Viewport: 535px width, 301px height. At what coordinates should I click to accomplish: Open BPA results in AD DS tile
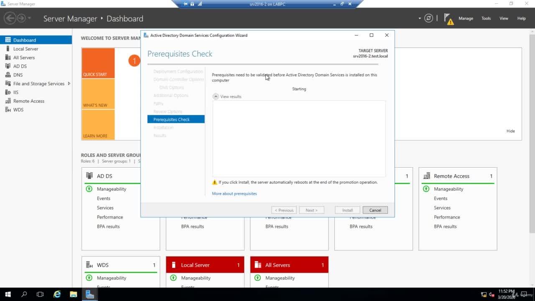click(108, 227)
